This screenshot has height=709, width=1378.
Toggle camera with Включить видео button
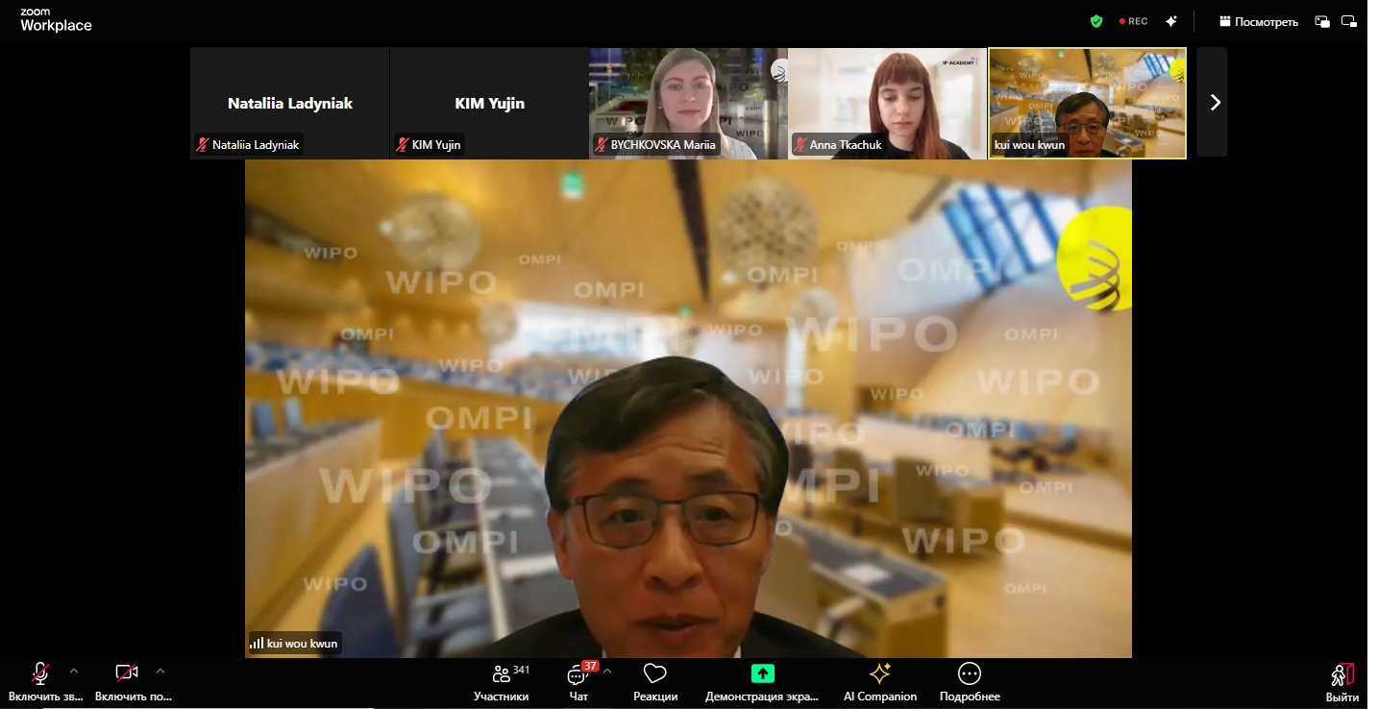coord(132,681)
